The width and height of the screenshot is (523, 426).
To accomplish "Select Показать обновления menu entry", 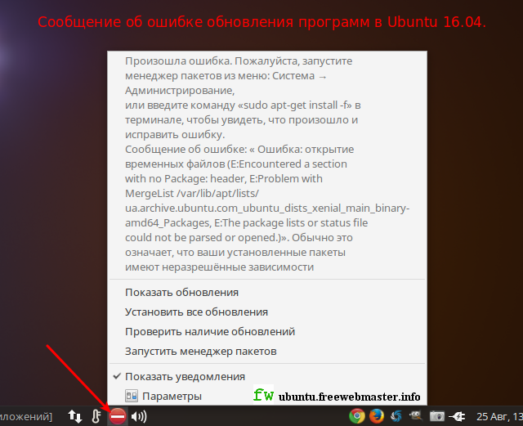I will (267, 293).
